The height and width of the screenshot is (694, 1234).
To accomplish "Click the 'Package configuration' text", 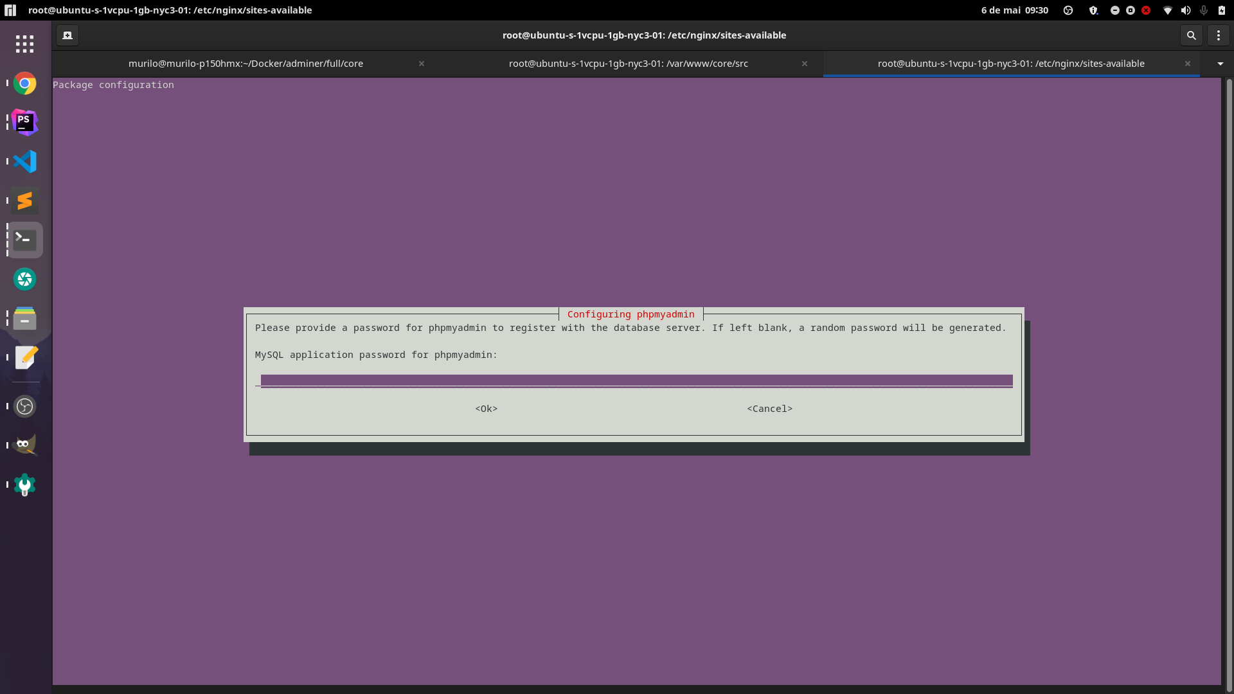I will click(113, 85).
